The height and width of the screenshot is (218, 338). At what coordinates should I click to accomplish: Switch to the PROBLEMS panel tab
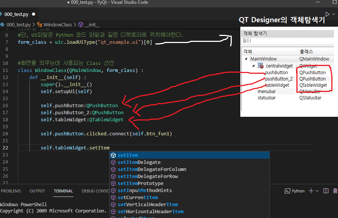coord(11,191)
